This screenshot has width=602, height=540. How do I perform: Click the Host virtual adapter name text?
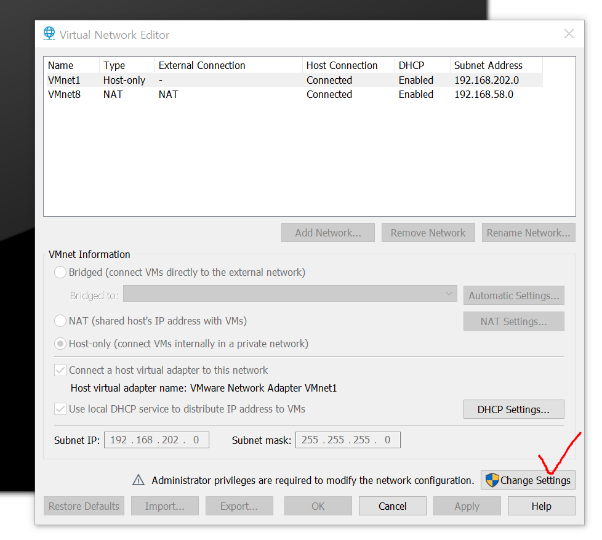click(204, 388)
